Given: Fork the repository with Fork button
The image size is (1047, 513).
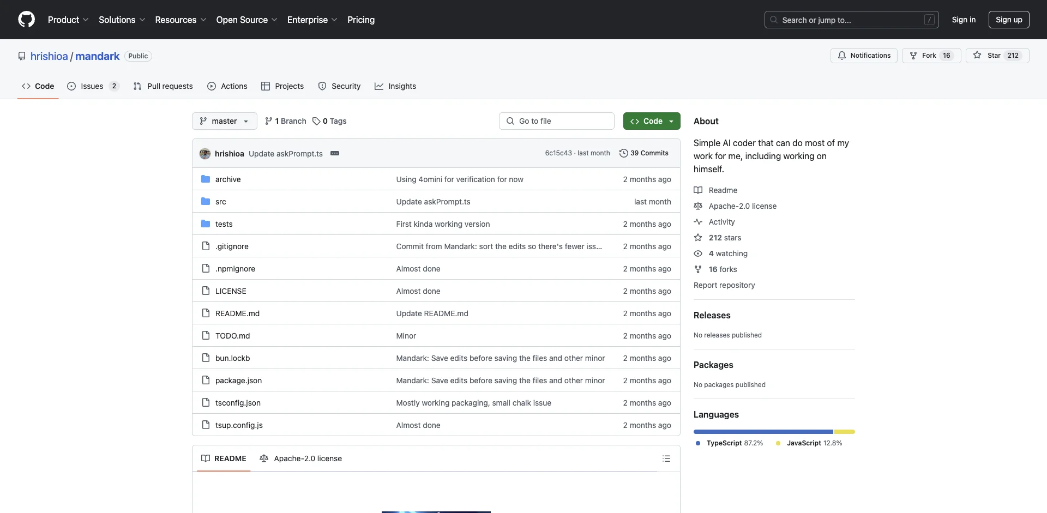Looking at the screenshot, I should 931,56.
